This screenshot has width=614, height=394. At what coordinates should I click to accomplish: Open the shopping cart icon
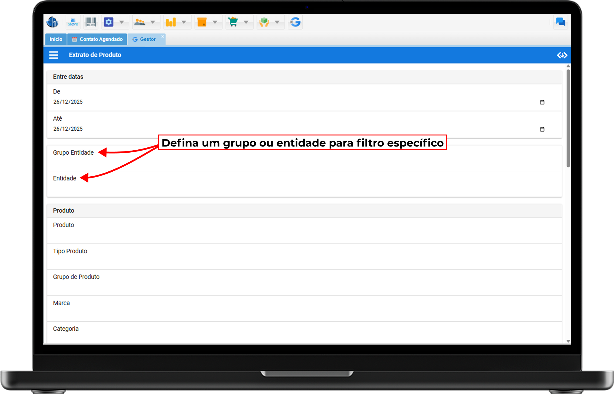click(x=233, y=22)
